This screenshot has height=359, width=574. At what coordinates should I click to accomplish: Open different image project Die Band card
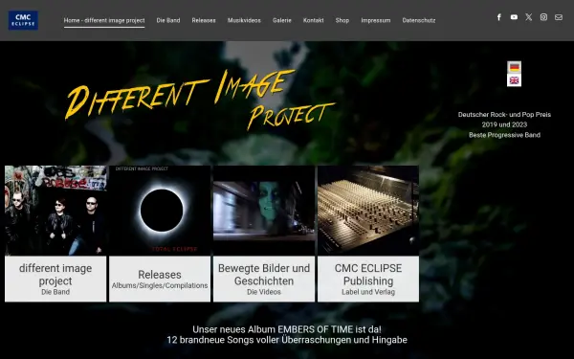tap(55, 280)
